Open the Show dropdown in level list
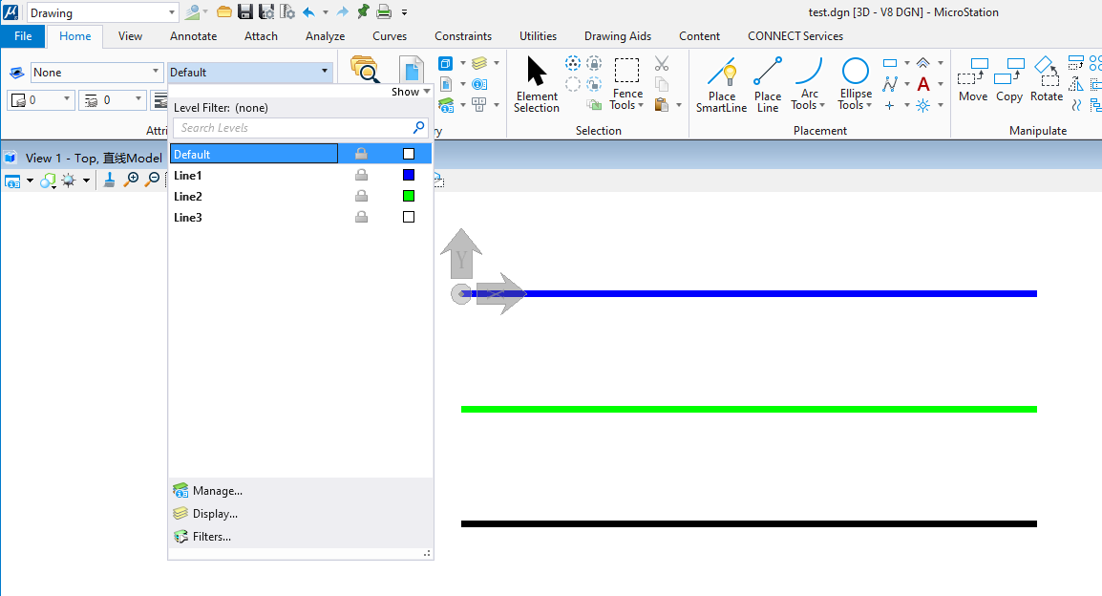The width and height of the screenshot is (1102, 596). [x=411, y=92]
